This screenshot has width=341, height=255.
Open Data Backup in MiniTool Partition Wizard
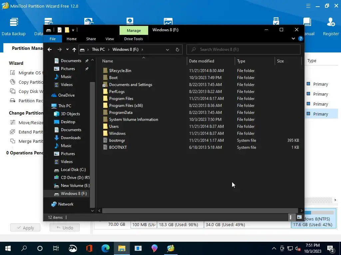point(13,27)
